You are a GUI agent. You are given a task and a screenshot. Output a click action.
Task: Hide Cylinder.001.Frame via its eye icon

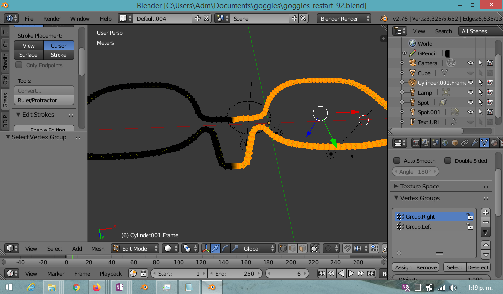tap(470, 82)
